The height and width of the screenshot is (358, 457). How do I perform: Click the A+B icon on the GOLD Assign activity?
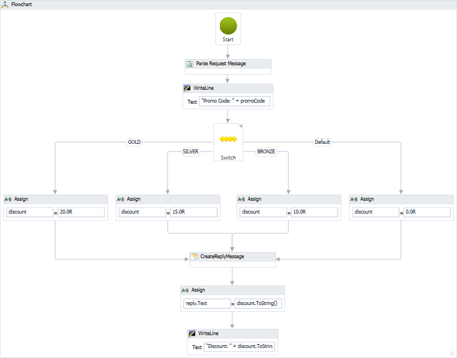(x=7, y=199)
